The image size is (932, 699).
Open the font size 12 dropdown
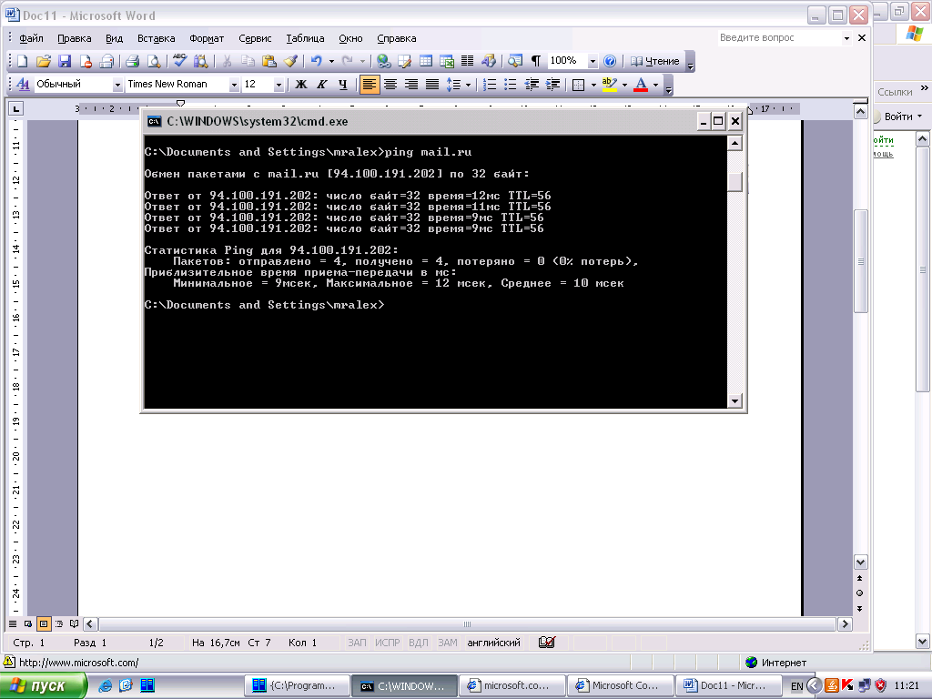(279, 85)
